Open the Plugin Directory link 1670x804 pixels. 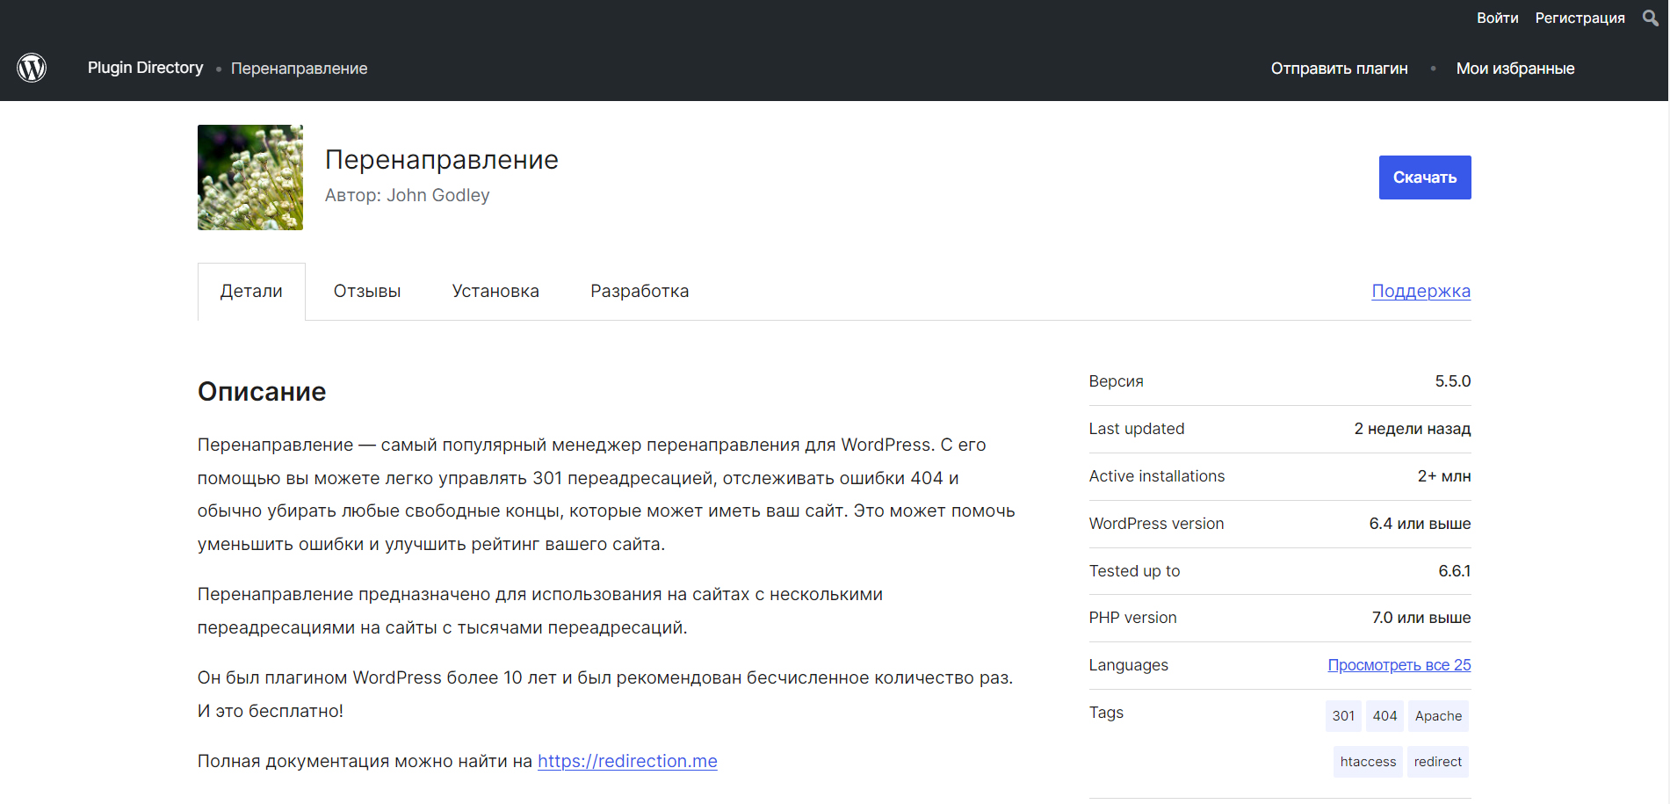(x=146, y=68)
